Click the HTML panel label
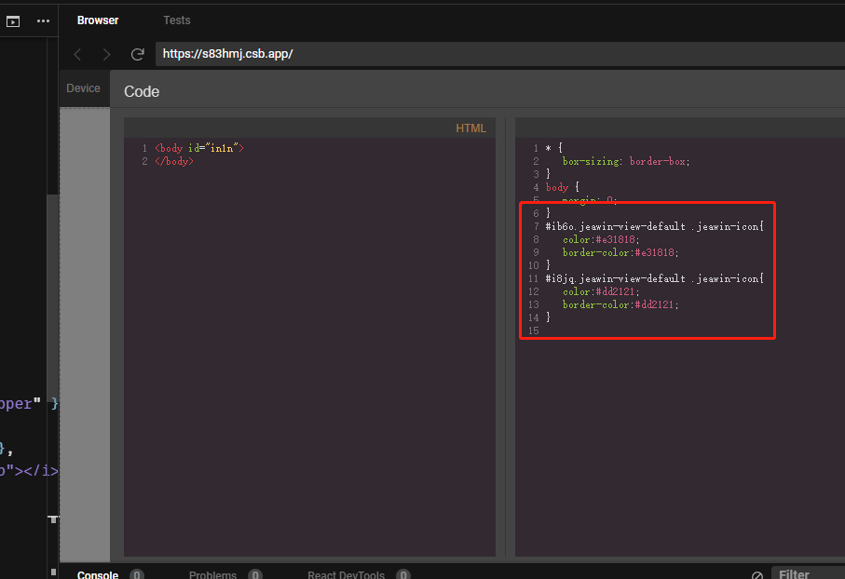This screenshot has width=845, height=579. (x=471, y=128)
